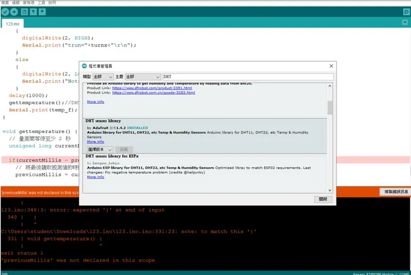Click the 安裝 install button
The height and width of the screenshot is (275, 411).
[x=124, y=149]
